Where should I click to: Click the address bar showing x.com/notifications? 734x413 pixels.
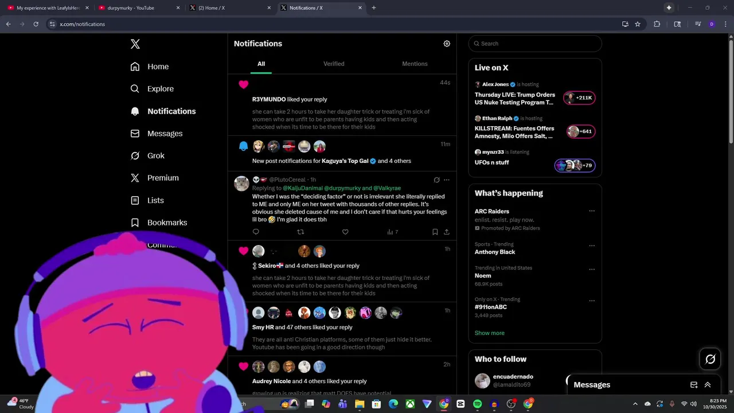(333, 24)
